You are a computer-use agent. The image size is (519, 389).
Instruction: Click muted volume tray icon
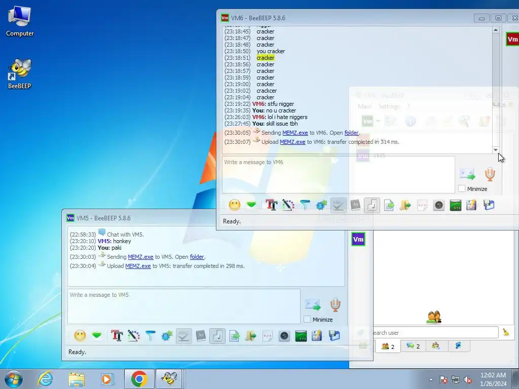[x=468, y=379]
